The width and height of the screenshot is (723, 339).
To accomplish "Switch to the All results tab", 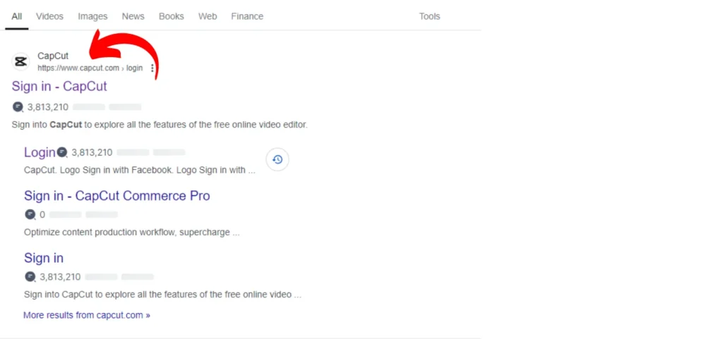I will coord(17,16).
